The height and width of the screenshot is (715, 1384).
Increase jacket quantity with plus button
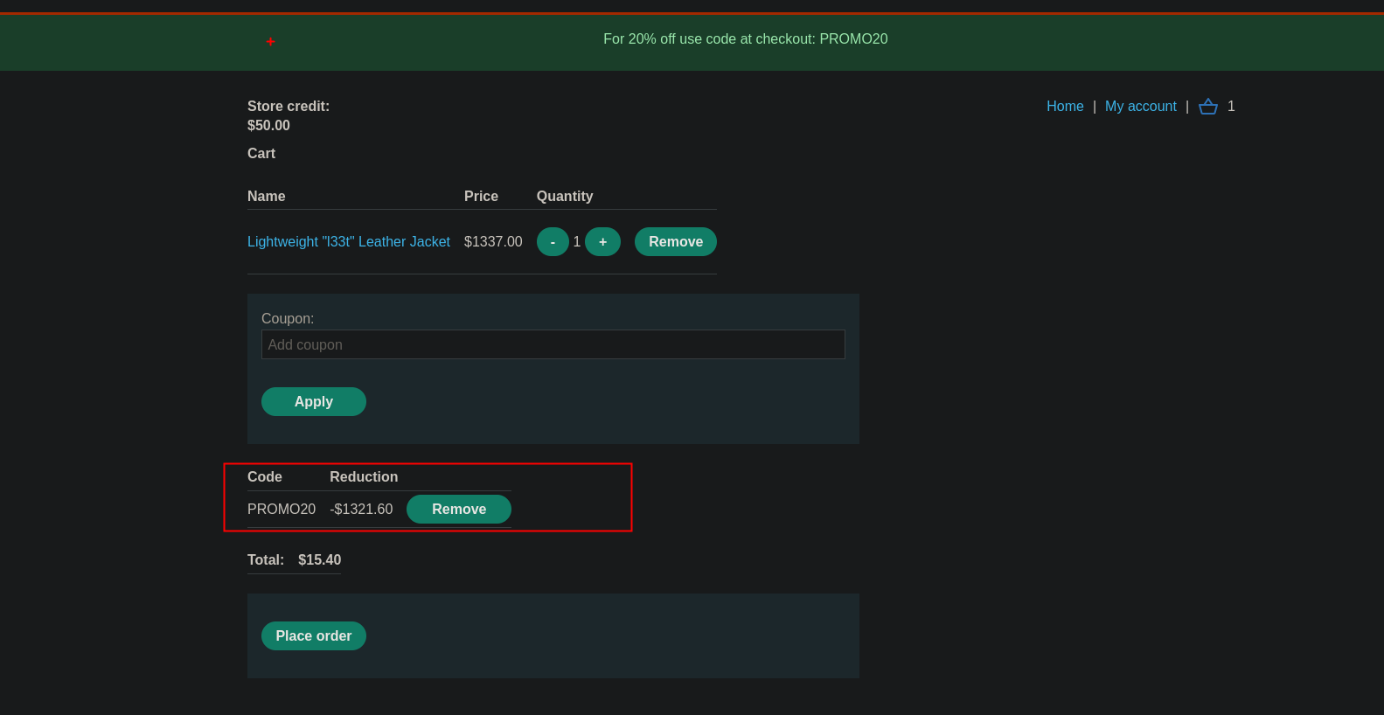602,242
